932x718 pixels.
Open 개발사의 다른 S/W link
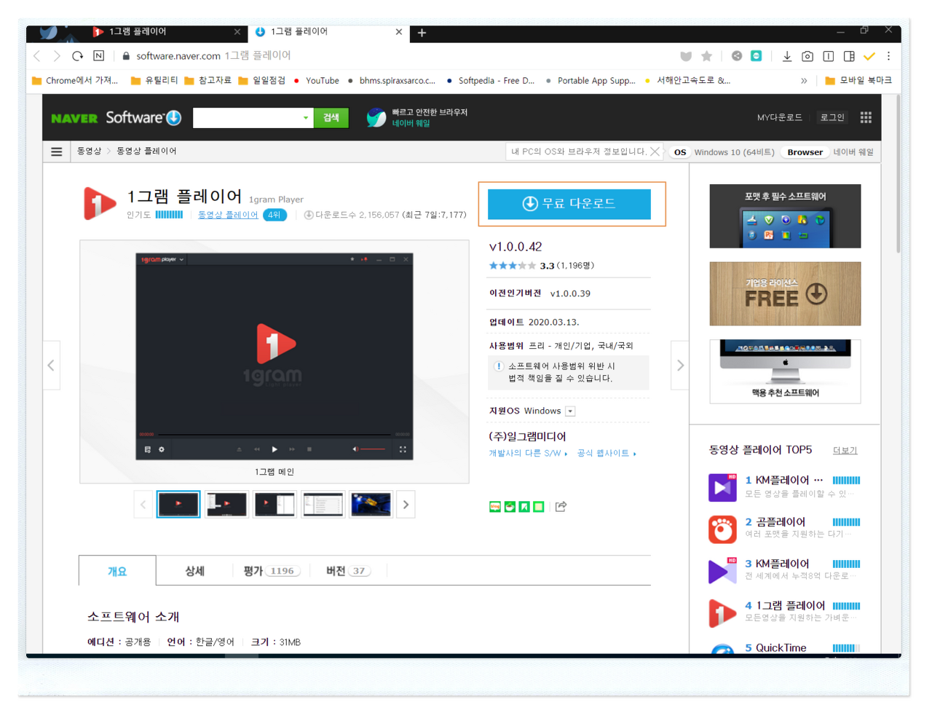coord(528,454)
